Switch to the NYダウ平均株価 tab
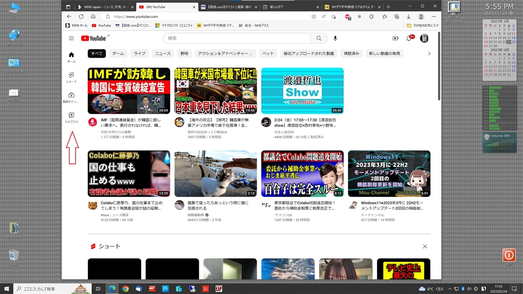The image size is (523, 294). coord(352,7)
